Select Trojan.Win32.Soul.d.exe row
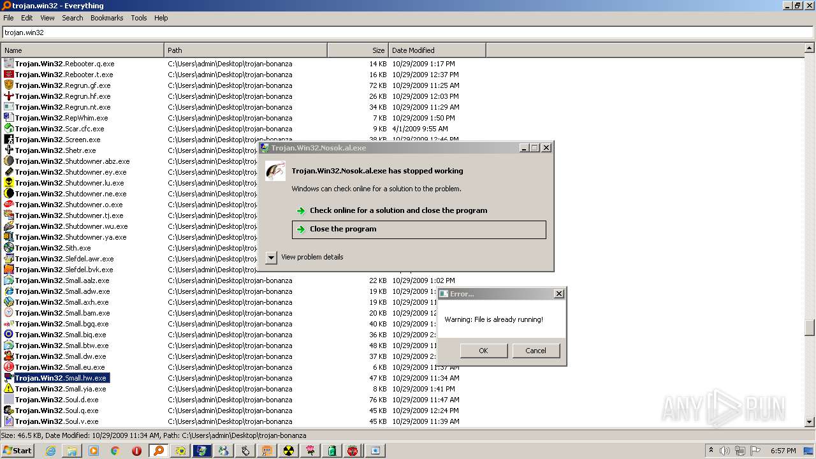Viewport: 816px width, 459px height. click(x=403, y=400)
